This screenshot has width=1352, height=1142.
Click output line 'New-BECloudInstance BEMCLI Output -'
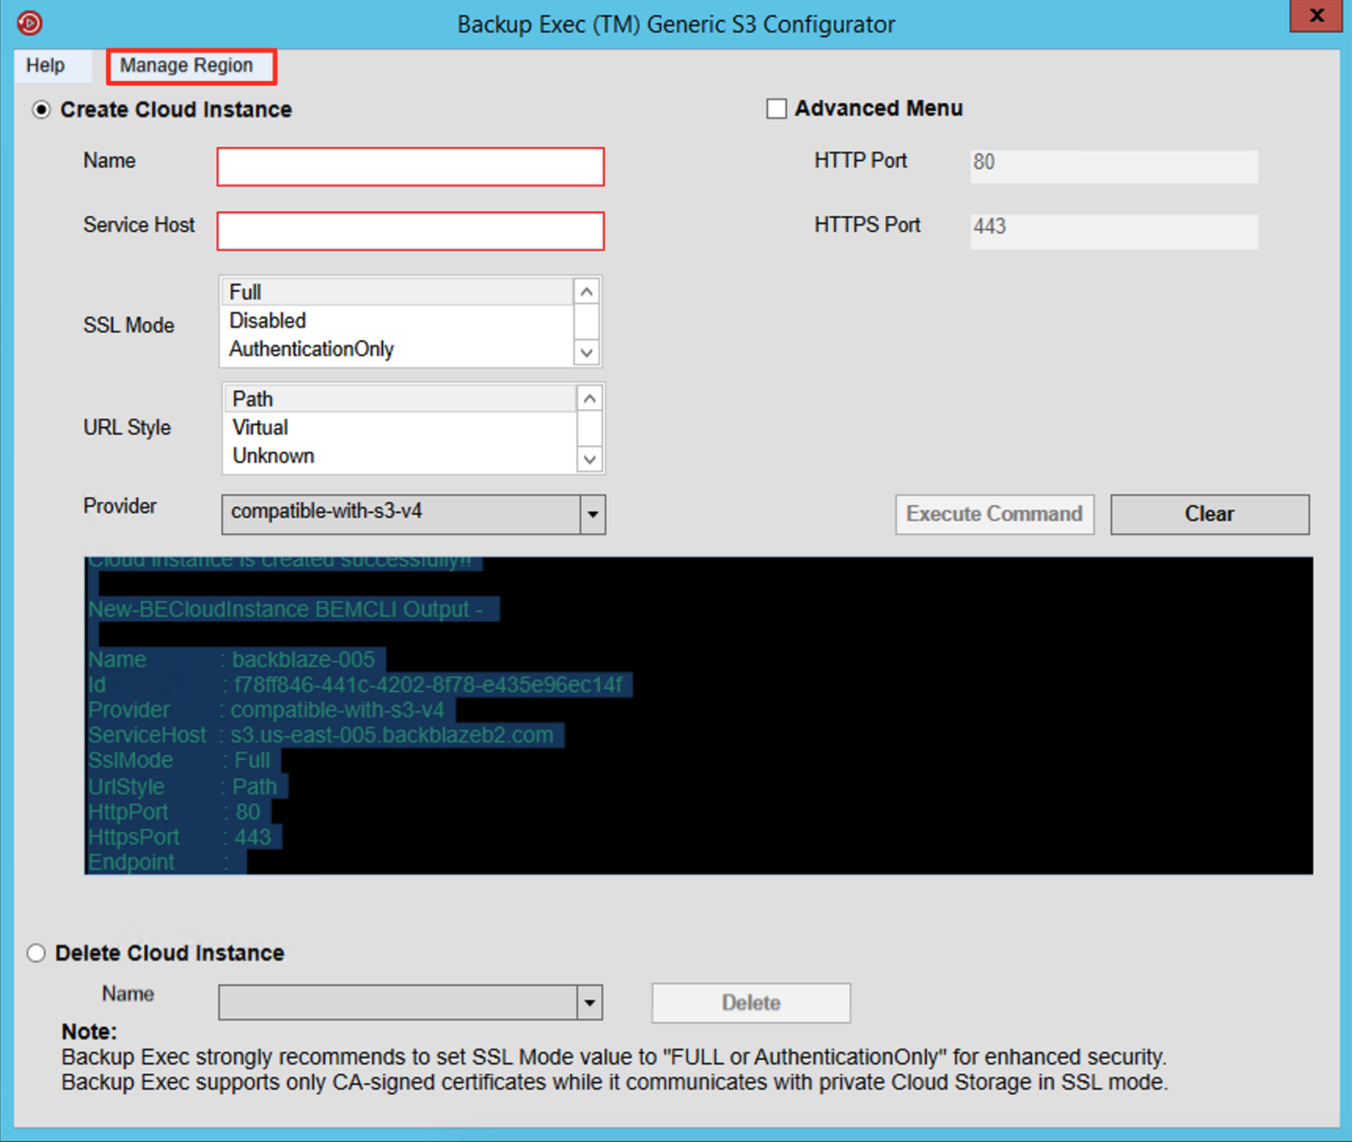pyautogui.click(x=285, y=609)
